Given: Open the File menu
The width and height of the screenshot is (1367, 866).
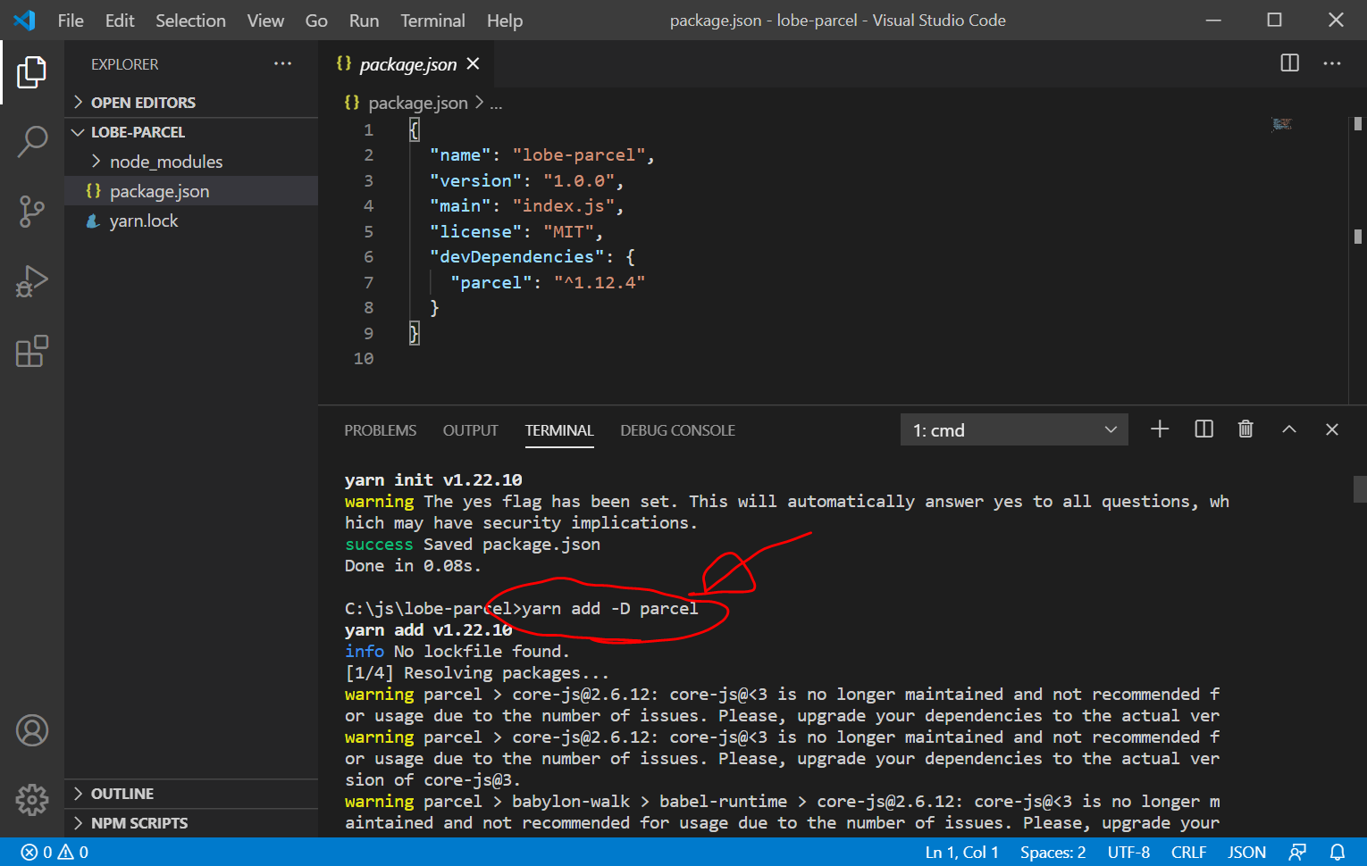Looking at the screenshot, I should point(71,21).
